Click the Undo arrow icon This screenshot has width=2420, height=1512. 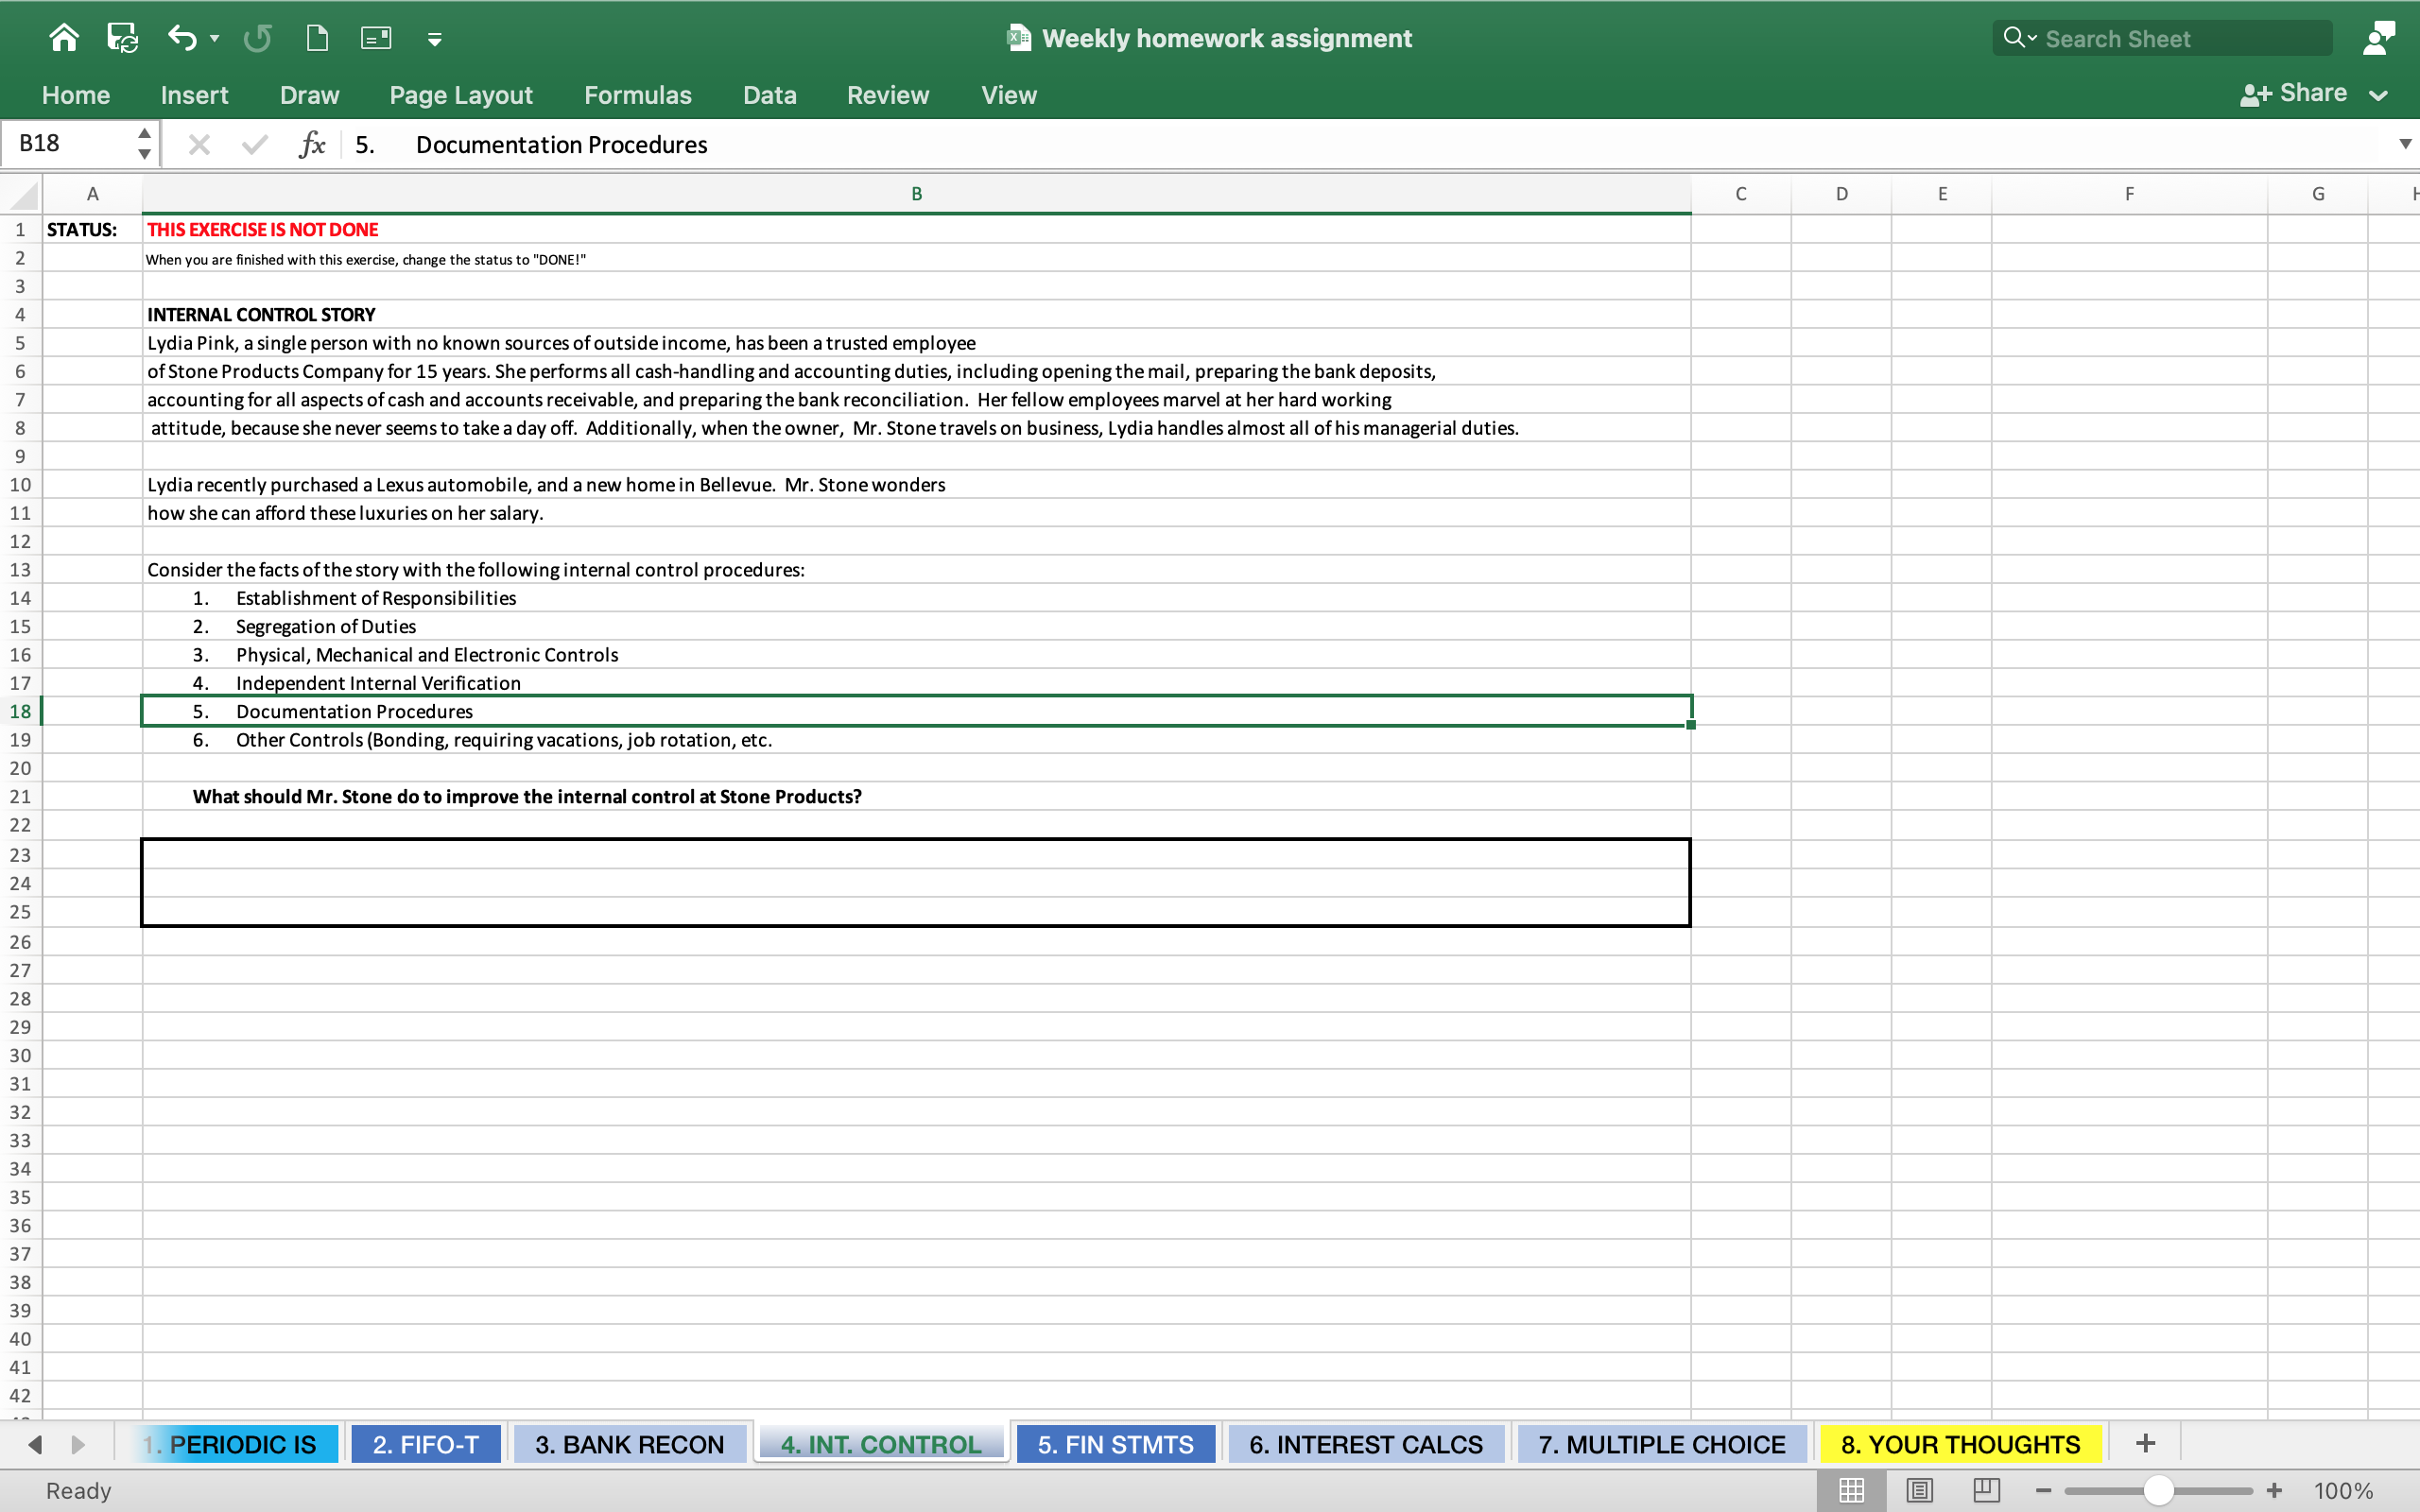[181, 38]
